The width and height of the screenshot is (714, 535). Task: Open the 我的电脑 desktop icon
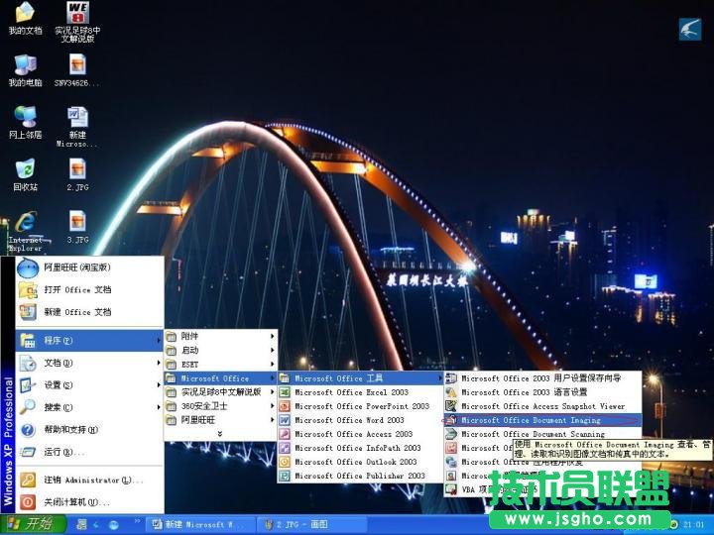(26, 70)
